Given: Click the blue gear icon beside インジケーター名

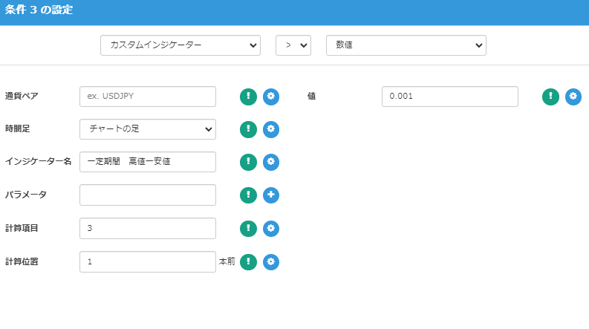Looking at the screenshot, I should coord(271,162).
